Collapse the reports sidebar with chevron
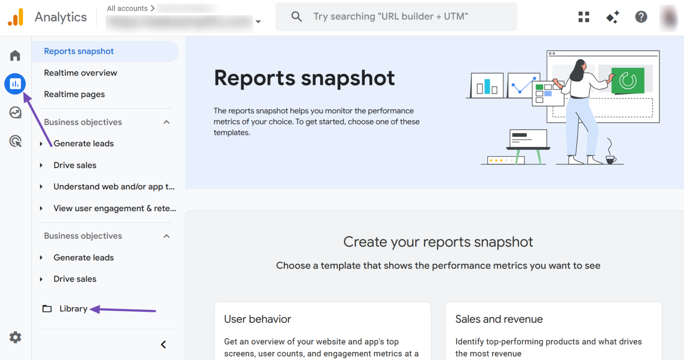The width and height of the screenshot is (684, 360). point(163,344)
